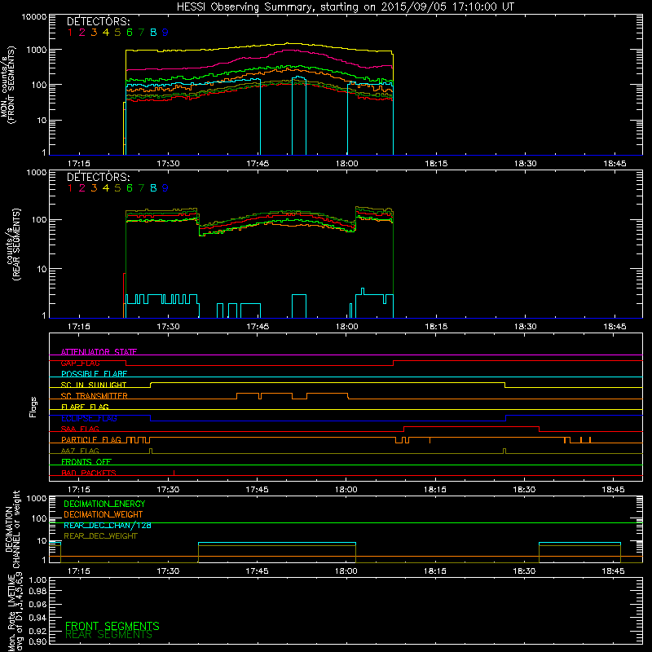Select detector 8 in rear segments legend

tap(153, 188)
